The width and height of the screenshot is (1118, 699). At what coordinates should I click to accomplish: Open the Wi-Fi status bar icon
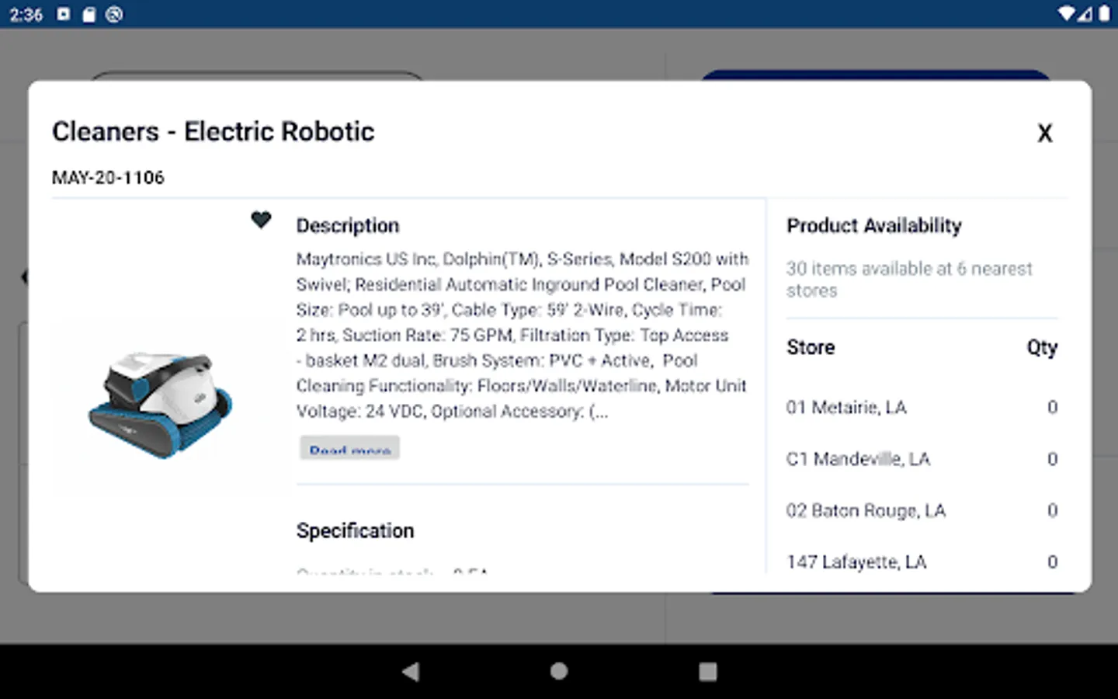(1066, 14)
